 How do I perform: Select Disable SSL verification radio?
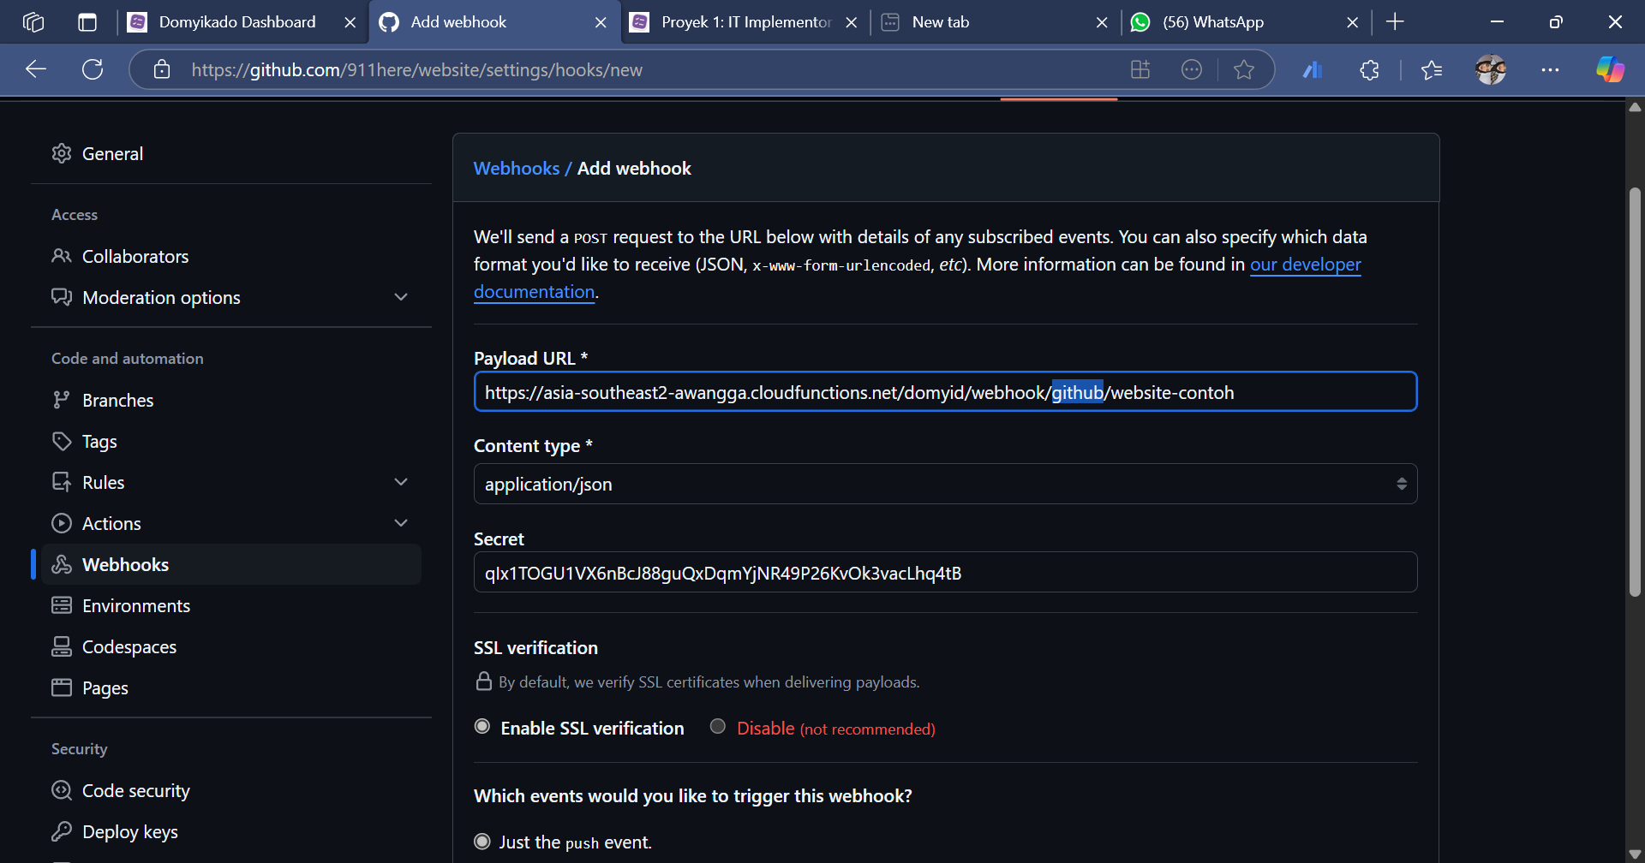click(x=718, y=727)
